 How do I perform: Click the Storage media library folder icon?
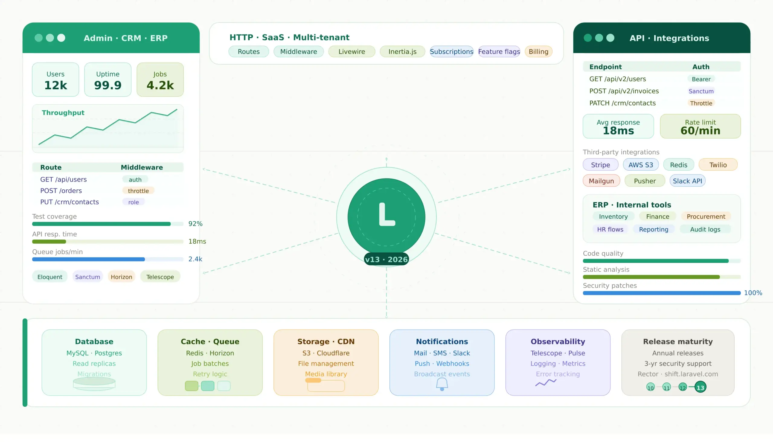(x=326, y=385)
